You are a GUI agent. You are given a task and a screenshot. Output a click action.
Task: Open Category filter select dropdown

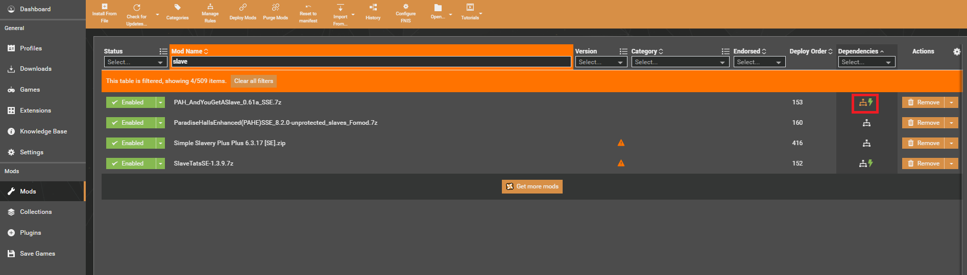pyautogui.click(x=680, y=62)
